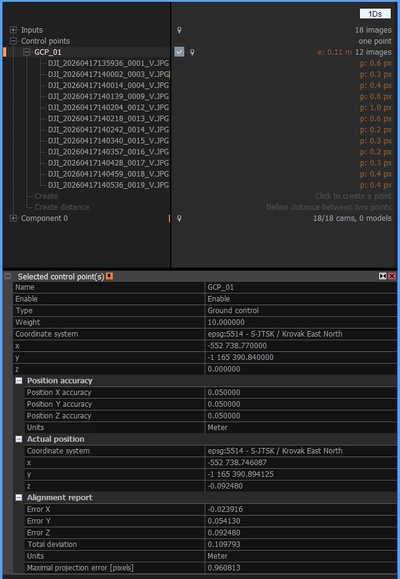Select image DJI_20260417140014_0004_V.JPG

point(108,86)
